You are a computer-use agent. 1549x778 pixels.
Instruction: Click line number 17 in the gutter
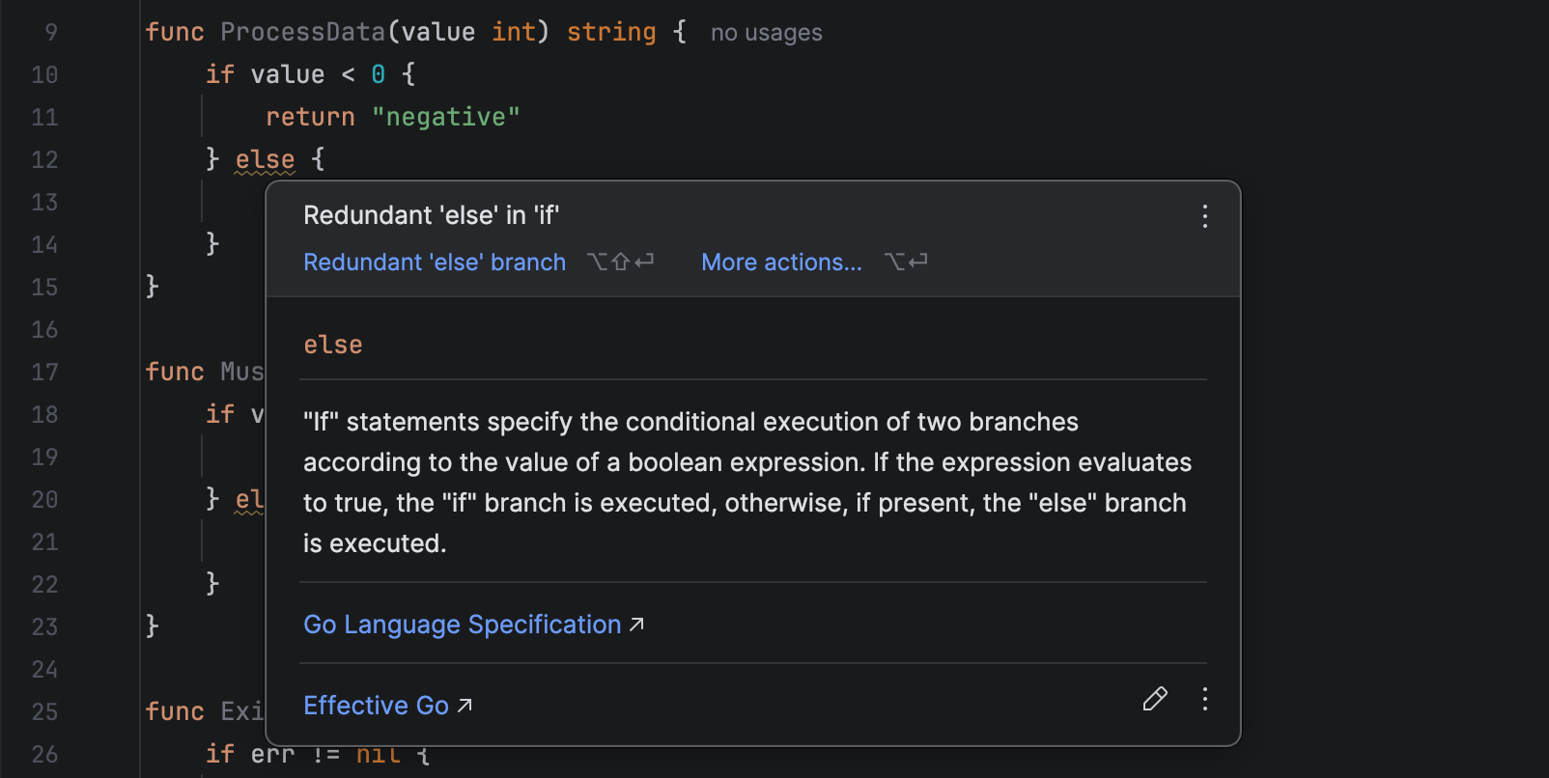click(44, 373)
